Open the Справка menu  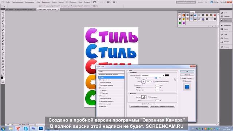87,2
